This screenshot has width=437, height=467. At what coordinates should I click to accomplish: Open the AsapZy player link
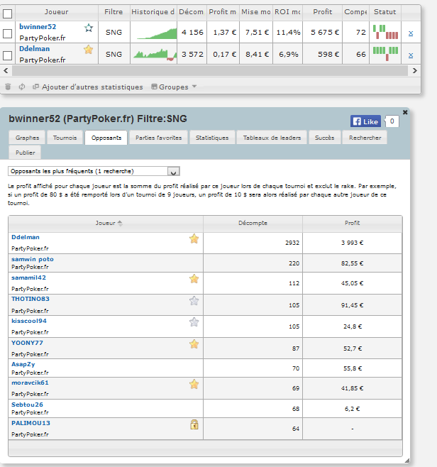(23, 364)
